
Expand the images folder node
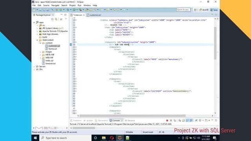(40, 52)
